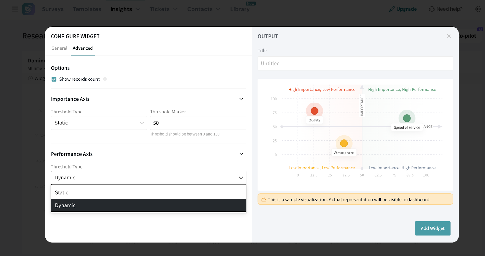Uncheck the Show records count checkbox
Image resolution: width=485 pixels, height=256 pixels.
[54, 79]
